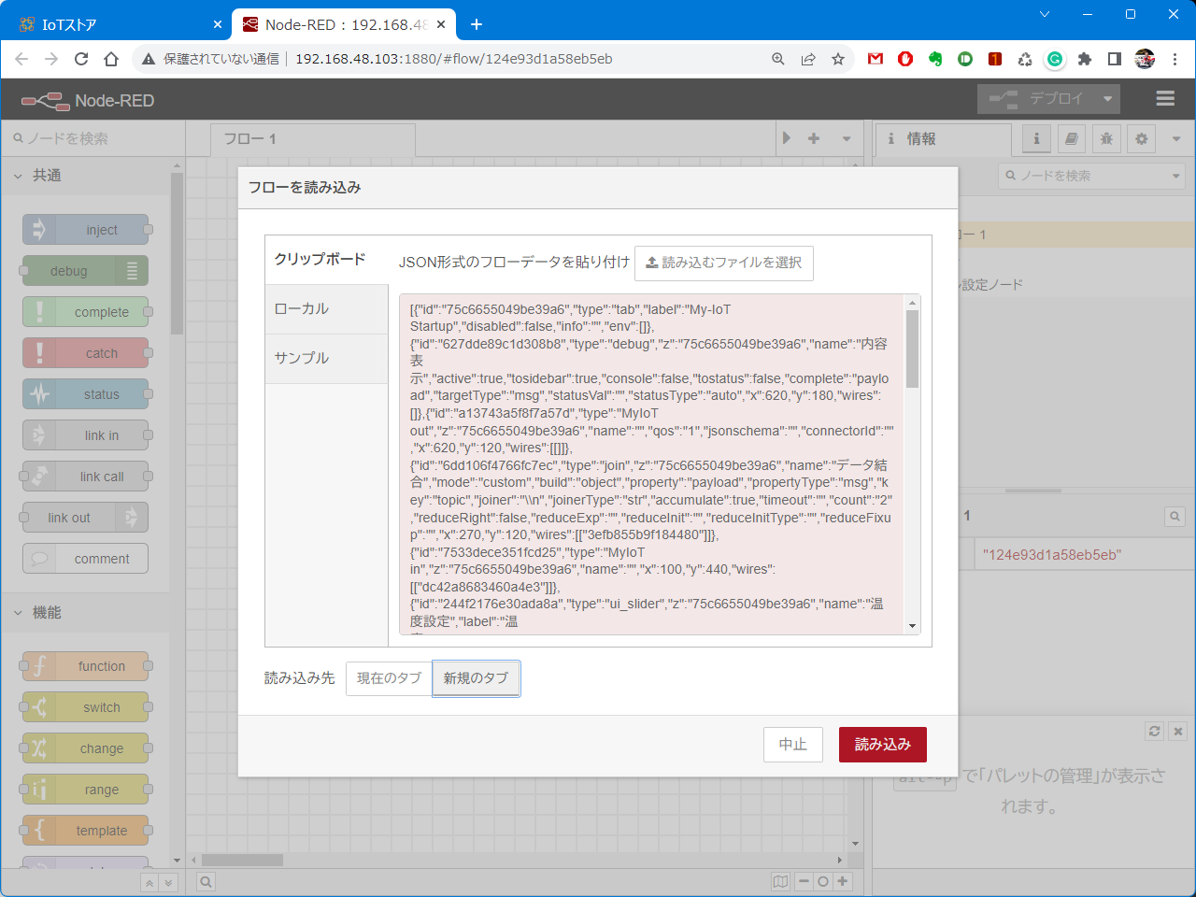Pick the range node in palette

[85, 790]
